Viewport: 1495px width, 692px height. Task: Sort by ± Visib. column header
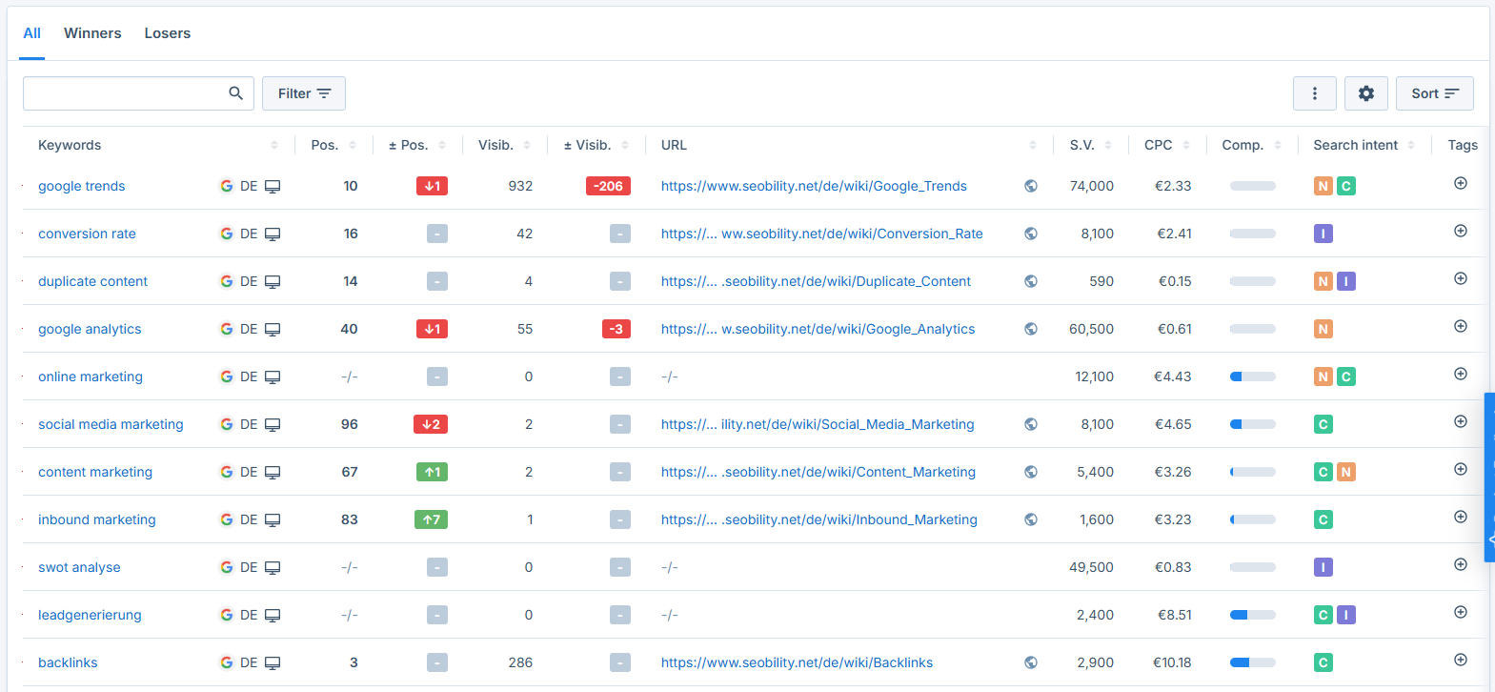[x=625, y=145]
